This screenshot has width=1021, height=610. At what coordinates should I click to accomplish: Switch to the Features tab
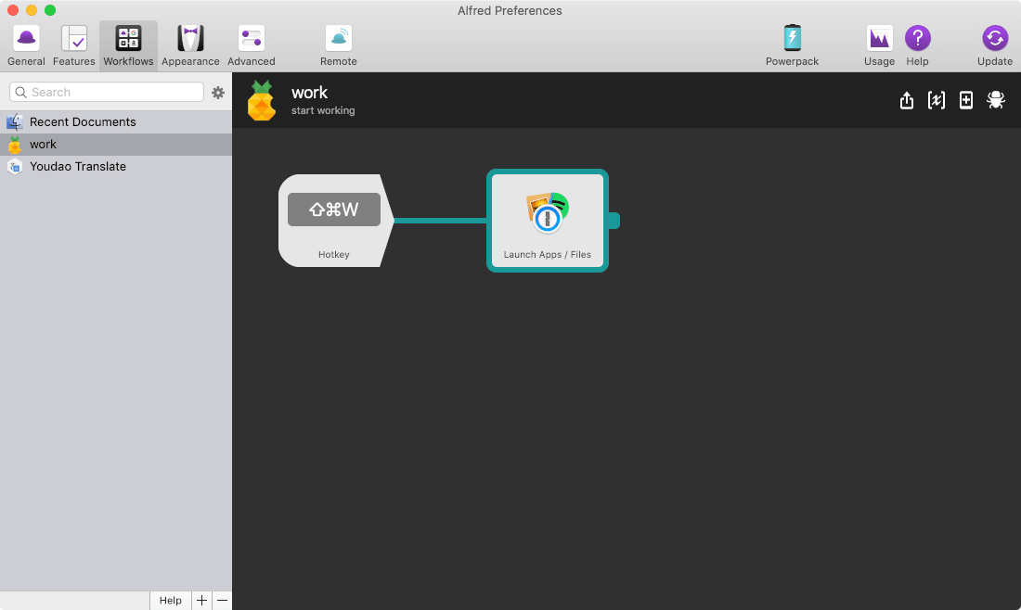73,45
